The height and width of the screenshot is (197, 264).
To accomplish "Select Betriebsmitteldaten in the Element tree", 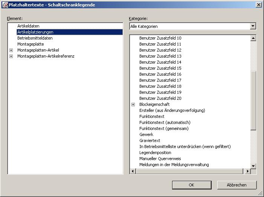I will pos(35,38).
